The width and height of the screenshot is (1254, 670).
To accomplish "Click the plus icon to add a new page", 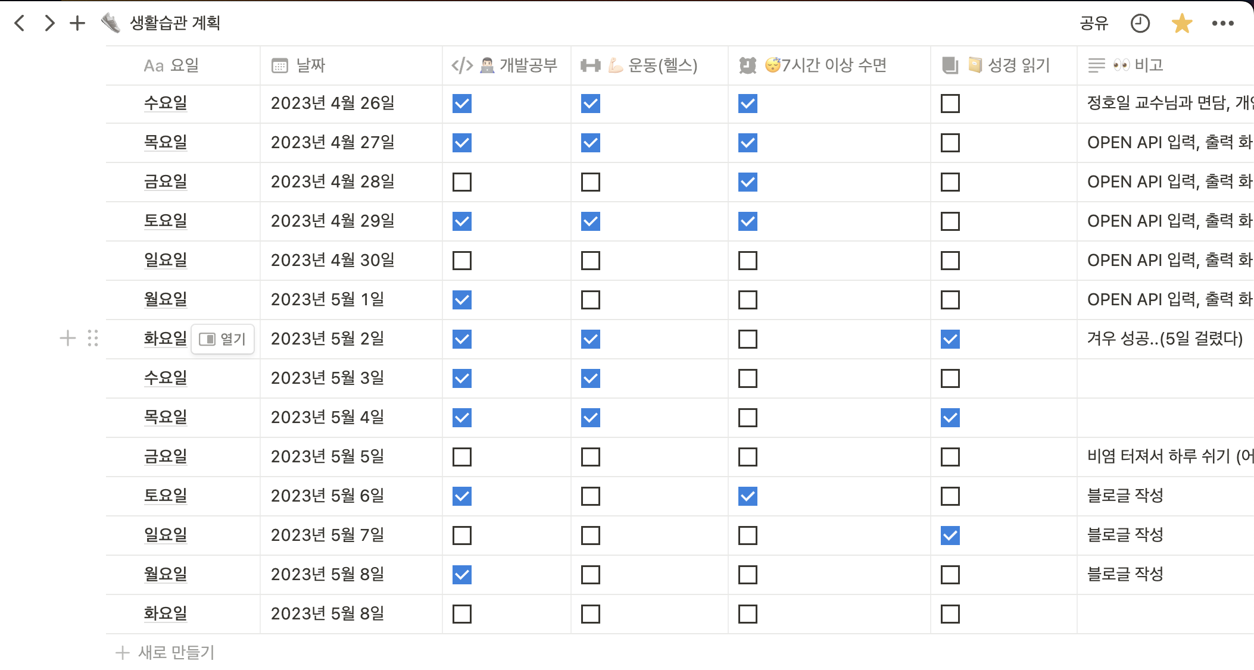I will coord(77,23).
